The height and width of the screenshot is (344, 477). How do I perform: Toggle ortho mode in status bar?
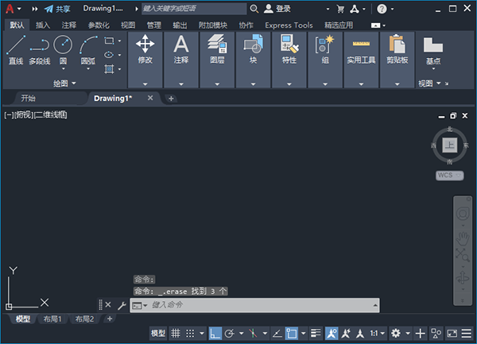[x=215, y=333]
